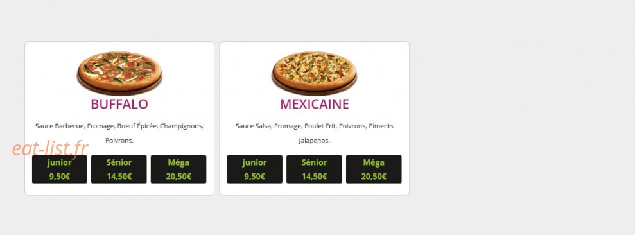This screenshot has height=235, width=635.
Task: Click the word Poivrons in Buffalo description
Action: (x=119, y=141)
